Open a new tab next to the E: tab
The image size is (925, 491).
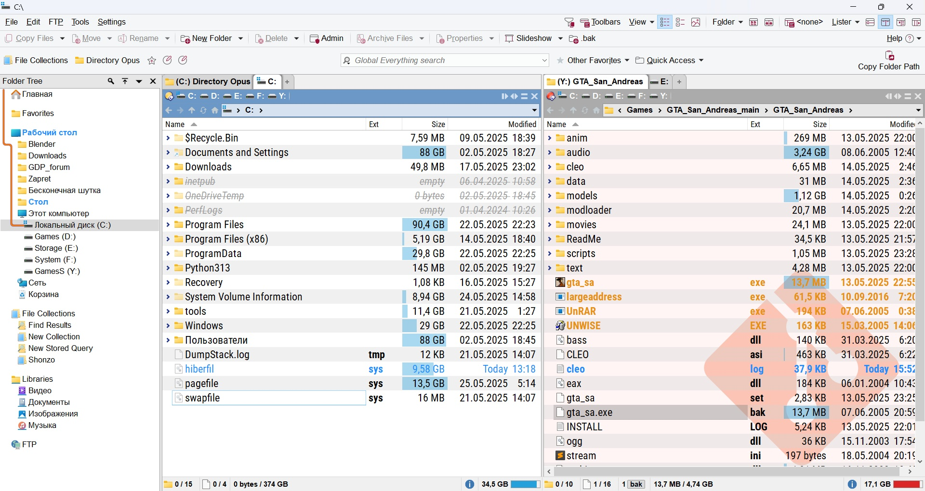[x=679, y=82]
